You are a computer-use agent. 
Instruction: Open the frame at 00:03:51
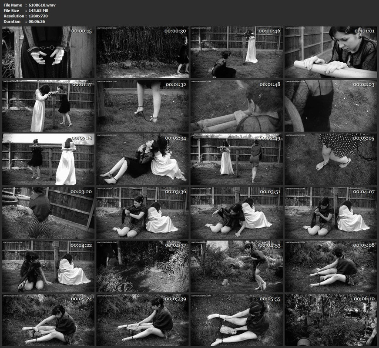pos(237,213)
